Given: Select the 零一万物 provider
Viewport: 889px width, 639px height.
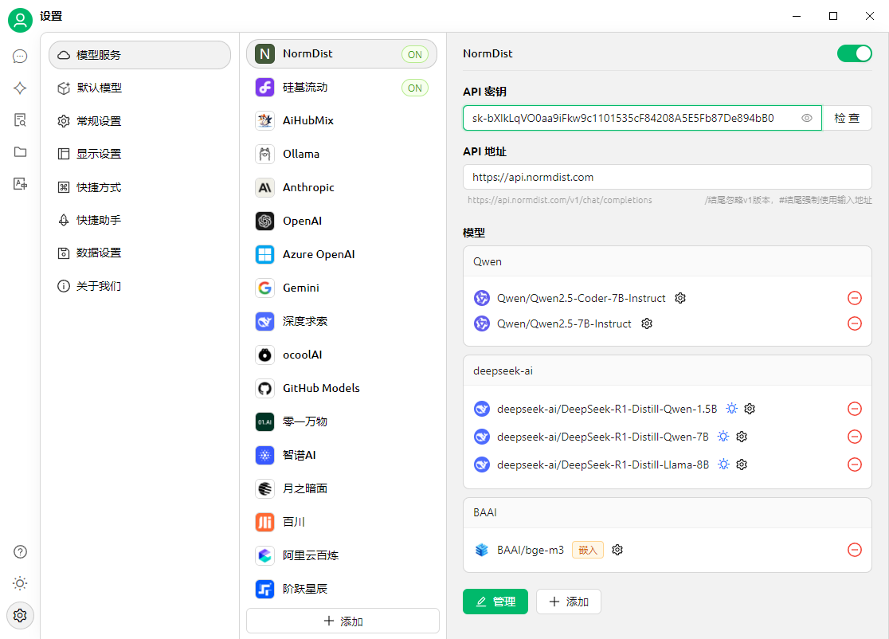Looking at the screenshot, I should [x=342, y=421].
